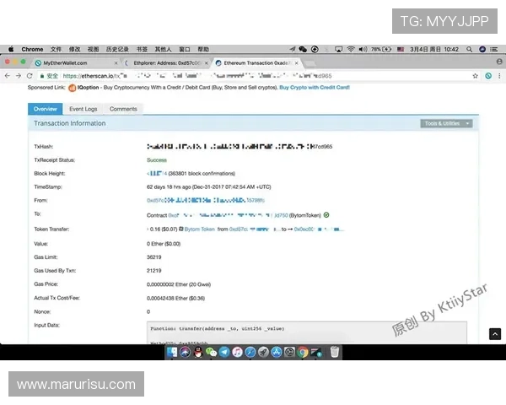Image resolution: width=506 pixels, height=405 pixels.
Task: Open the BytomToken contract address link
Action: tap(229, 215)
